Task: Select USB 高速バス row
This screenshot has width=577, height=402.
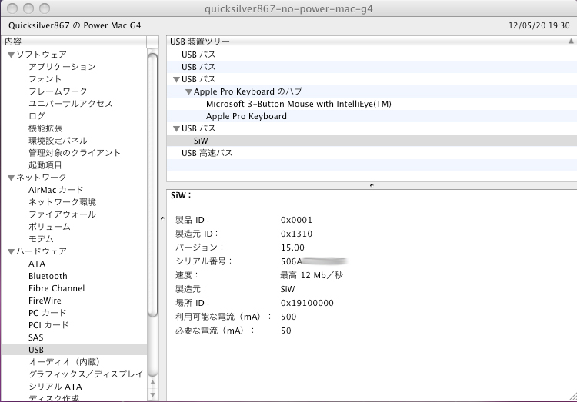Action: (x=206, y=153)
